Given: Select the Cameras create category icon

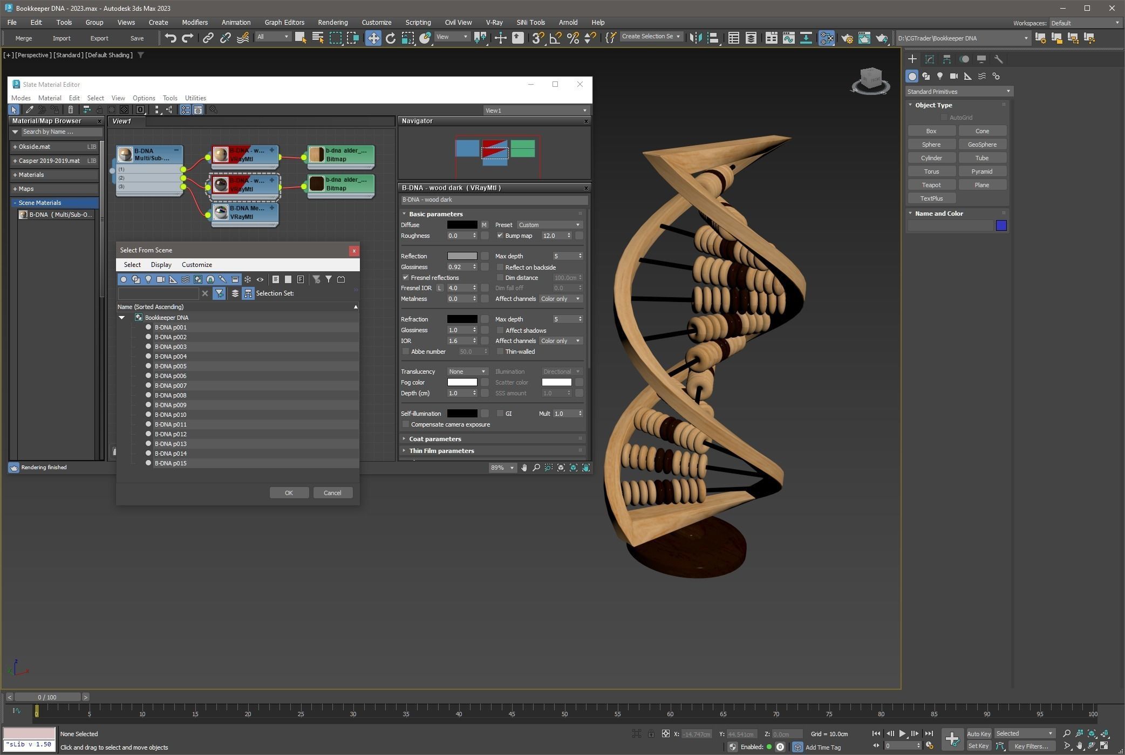Looking at the screenshot, I should pos(953,76).
